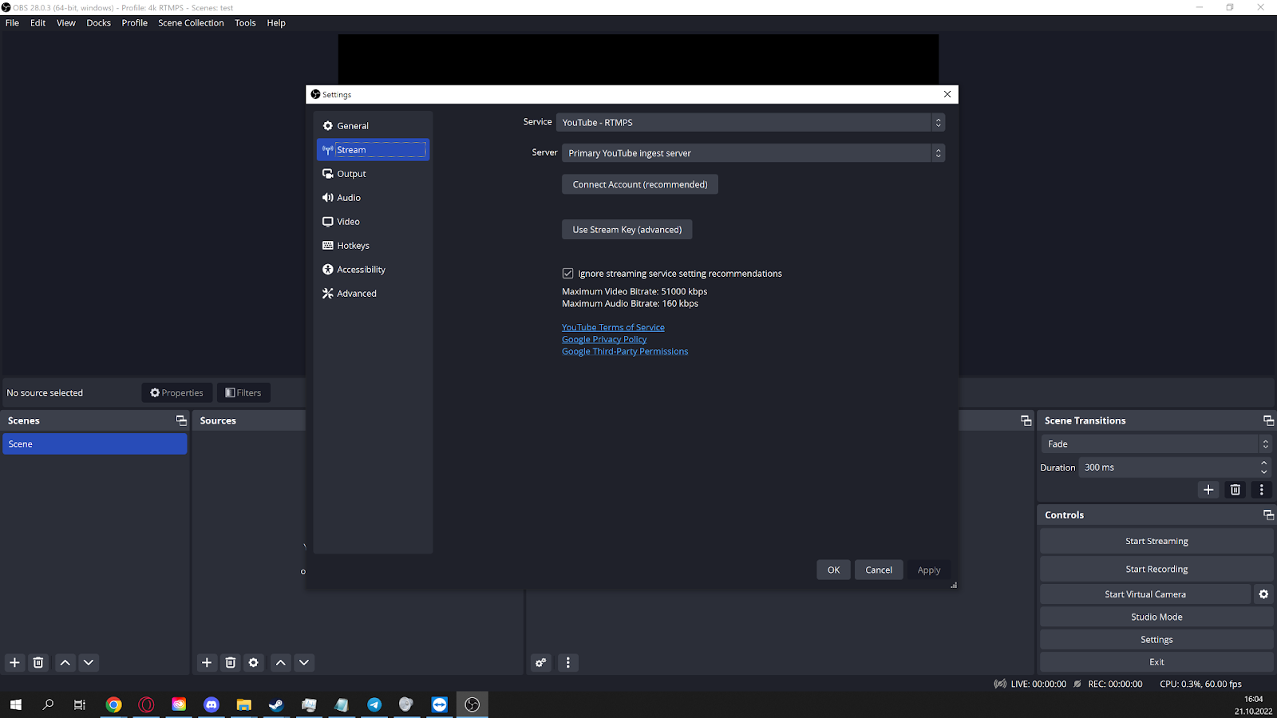Open the Fade transition dropdown

1156,444
